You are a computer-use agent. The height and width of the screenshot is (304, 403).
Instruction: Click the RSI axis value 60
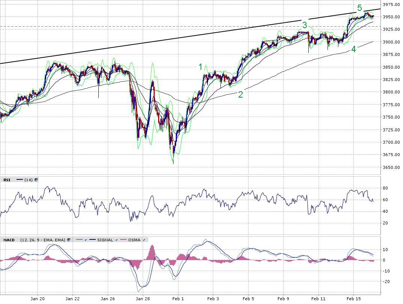(385, 200)
